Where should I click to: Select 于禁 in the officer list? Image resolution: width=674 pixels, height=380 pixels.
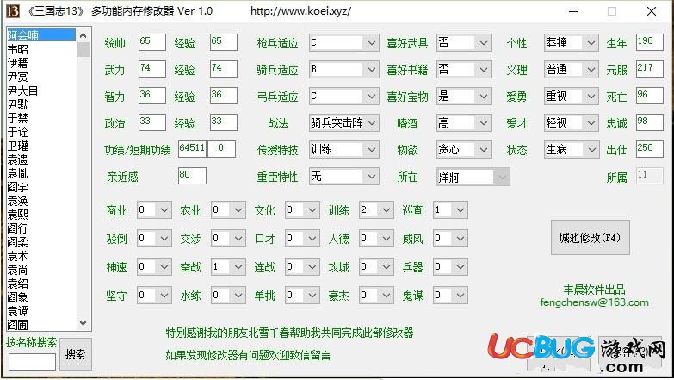tap(41, 118)
